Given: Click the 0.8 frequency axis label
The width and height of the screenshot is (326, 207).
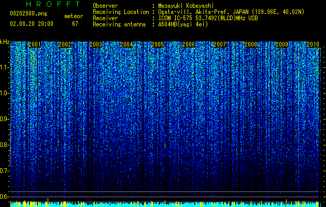Looking at the screenshot, I should 4,145.
